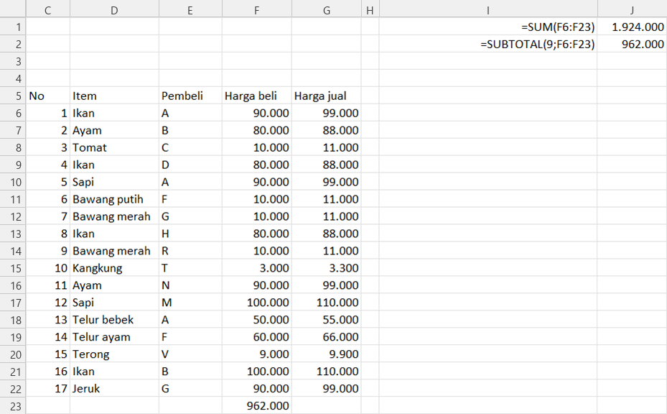Click the 66.000 selling price cell
The width and height of the screenshot is (667, 414).
click(x=326, y=337)
